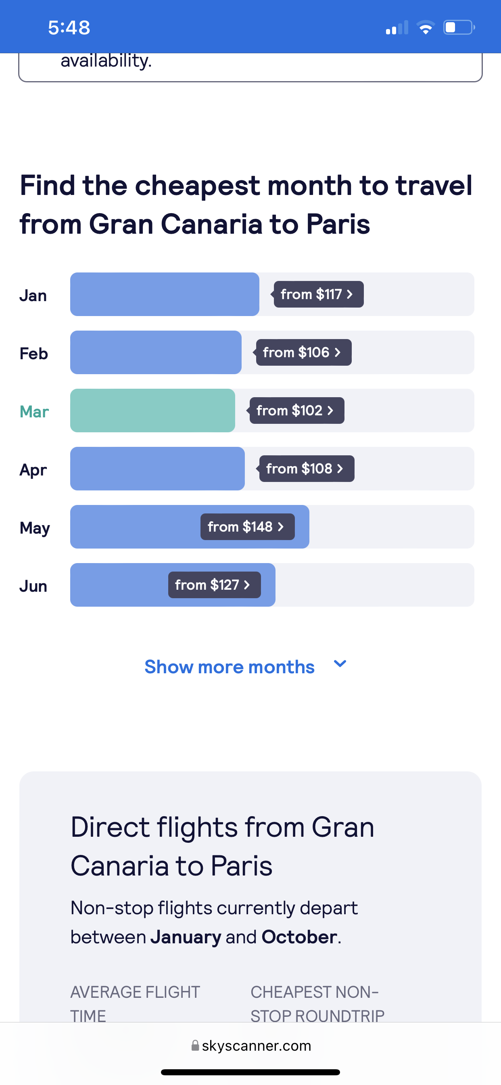Choose the Mar month label
This screenshot has height=1085, width=501.
point(34,411)
